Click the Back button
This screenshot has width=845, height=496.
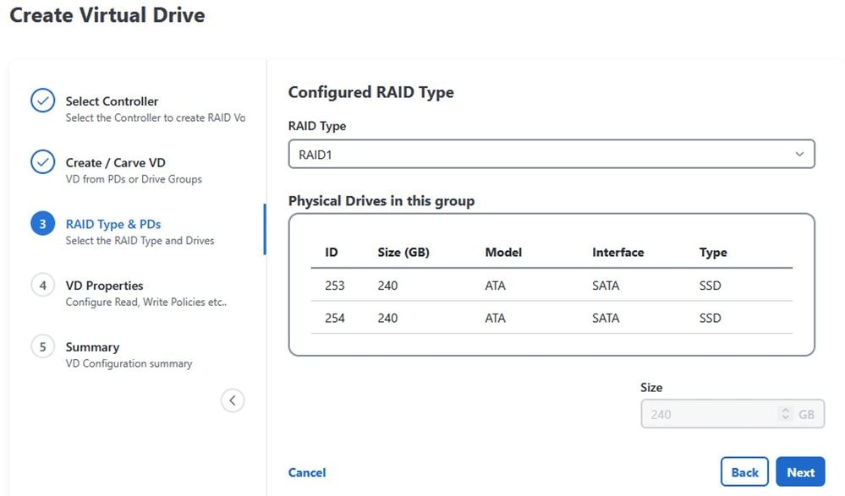[x=744, y=471]
